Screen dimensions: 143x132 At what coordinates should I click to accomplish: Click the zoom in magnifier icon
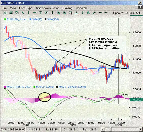[x=58, y=13]
